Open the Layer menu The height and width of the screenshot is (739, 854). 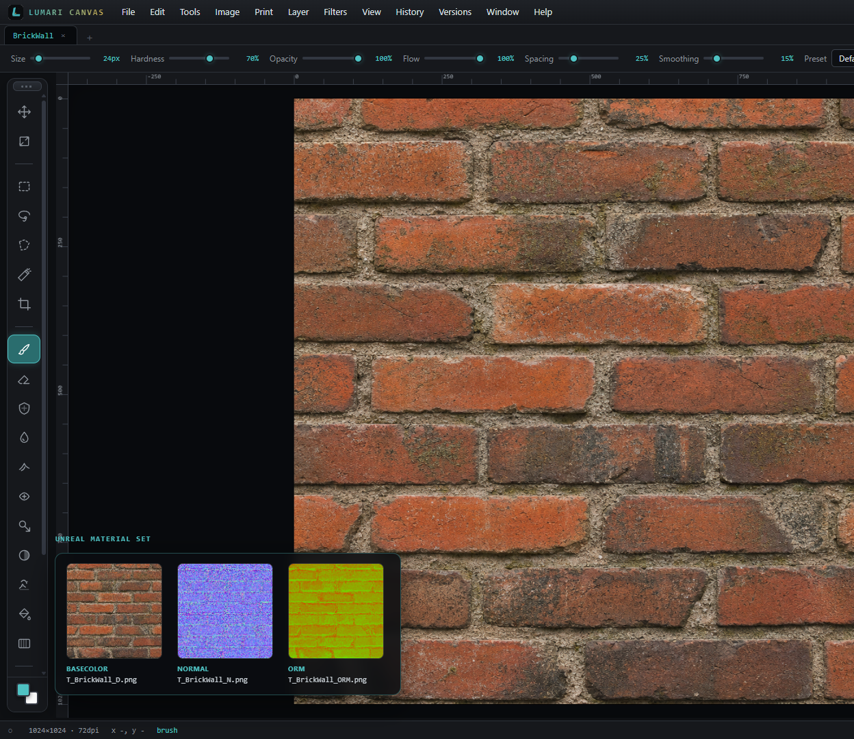298,12
